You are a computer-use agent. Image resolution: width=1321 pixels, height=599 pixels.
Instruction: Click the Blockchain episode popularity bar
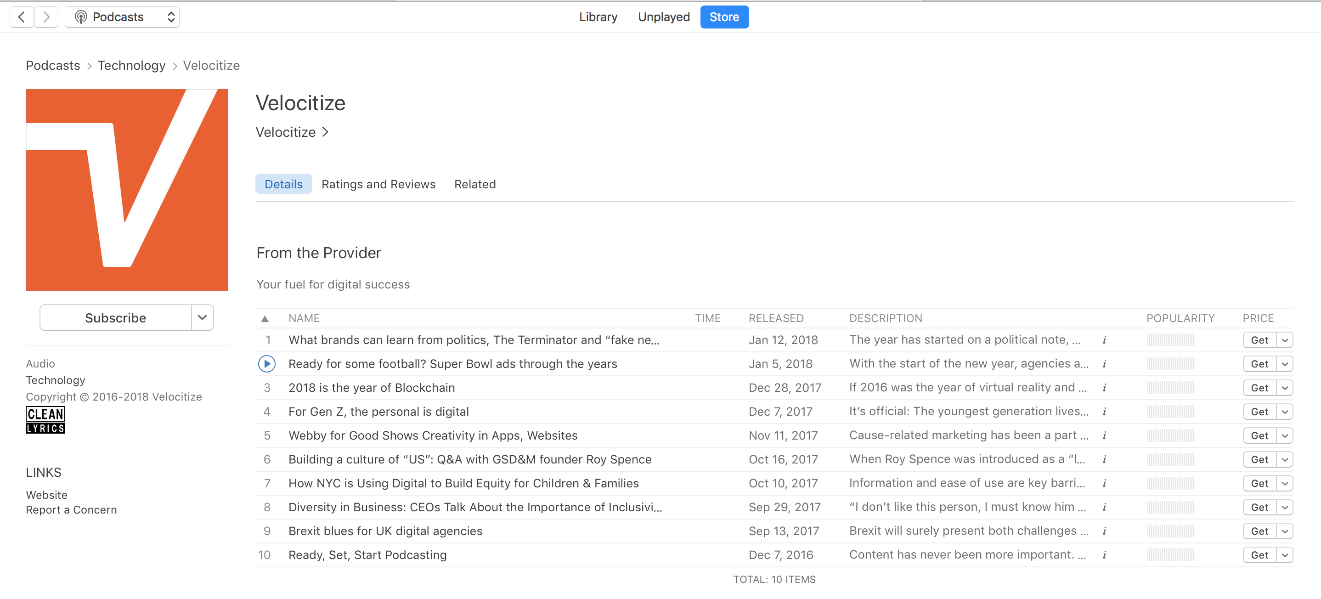pos(1171,388)
